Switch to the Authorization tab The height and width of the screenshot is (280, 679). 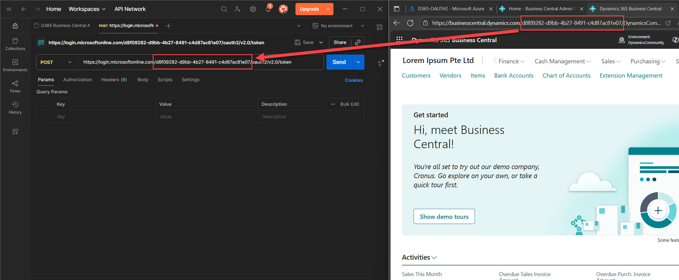click(77, 80)
